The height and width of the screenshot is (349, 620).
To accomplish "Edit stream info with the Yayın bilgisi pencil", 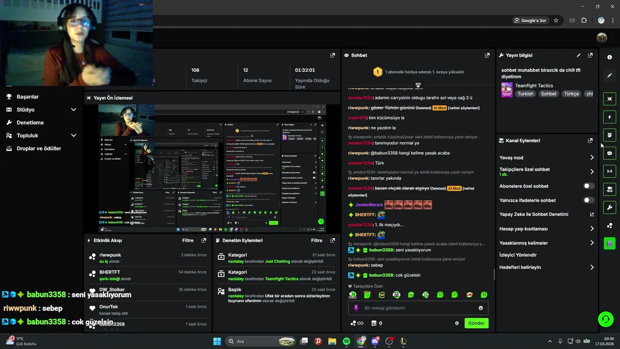I will pos(578,55).
